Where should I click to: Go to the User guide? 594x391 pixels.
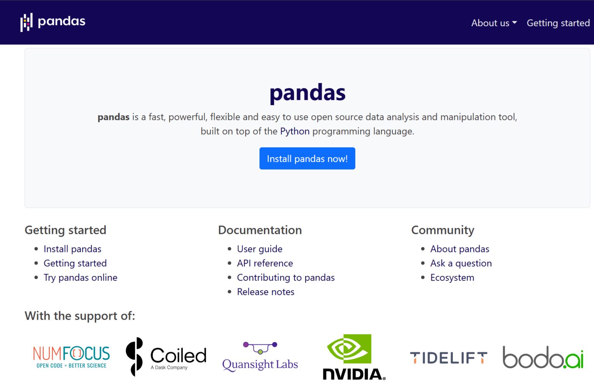point(259,249)
